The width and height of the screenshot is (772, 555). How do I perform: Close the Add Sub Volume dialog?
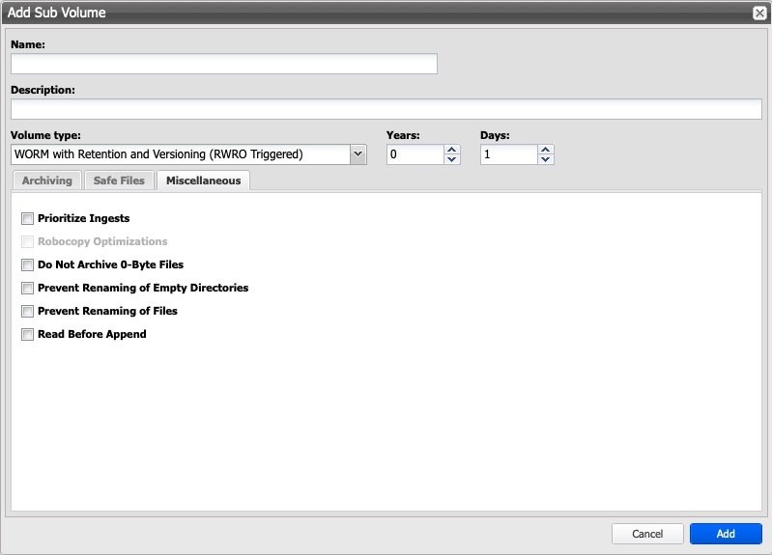pyautogui.click(x=758, y=13)
